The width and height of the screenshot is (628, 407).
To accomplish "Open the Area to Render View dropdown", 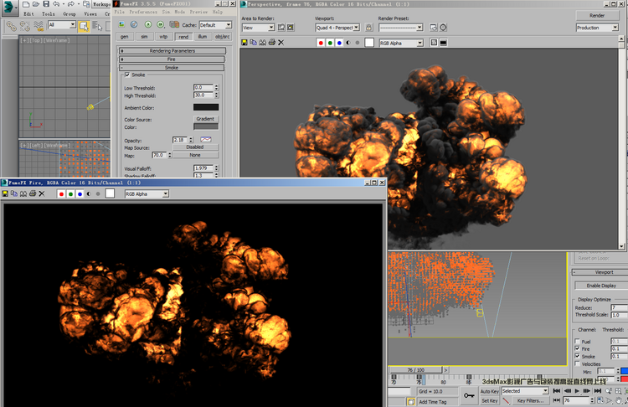I will click(258, 28).
